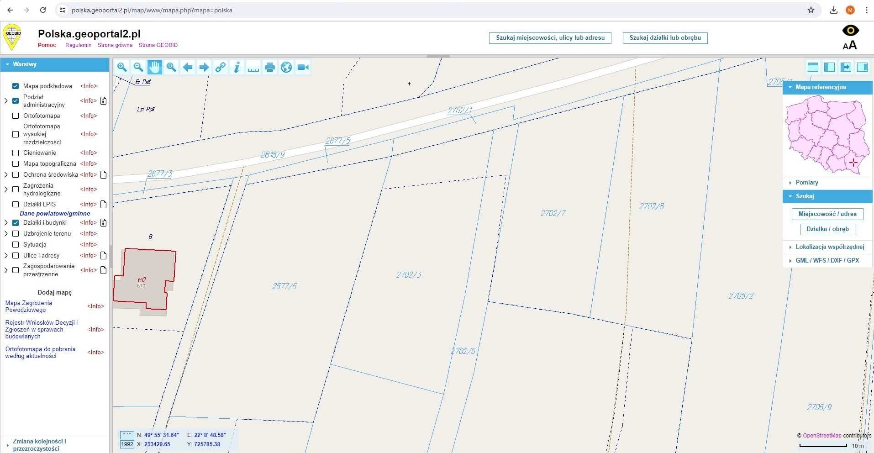874x453 pixels.
Task: Enable Ochrona środowiska layer checkbox
Action: [x=16, y=175]
